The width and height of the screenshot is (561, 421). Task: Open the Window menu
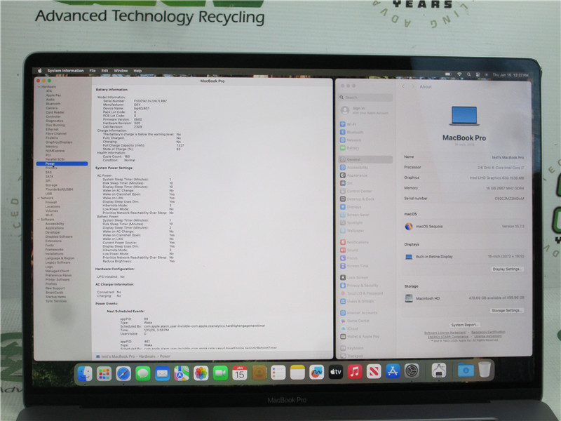click(x=121, y=71)
